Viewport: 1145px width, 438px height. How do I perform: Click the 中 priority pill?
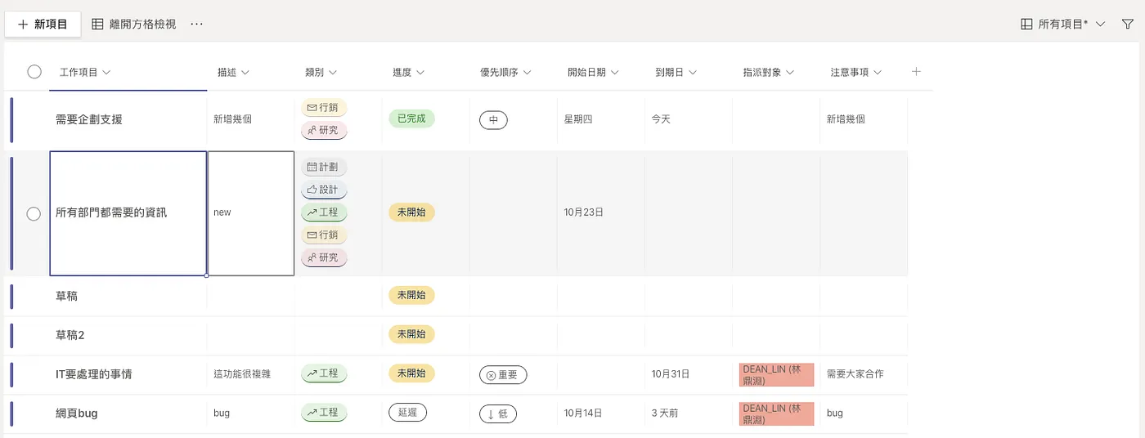click(x=493, y=120)
